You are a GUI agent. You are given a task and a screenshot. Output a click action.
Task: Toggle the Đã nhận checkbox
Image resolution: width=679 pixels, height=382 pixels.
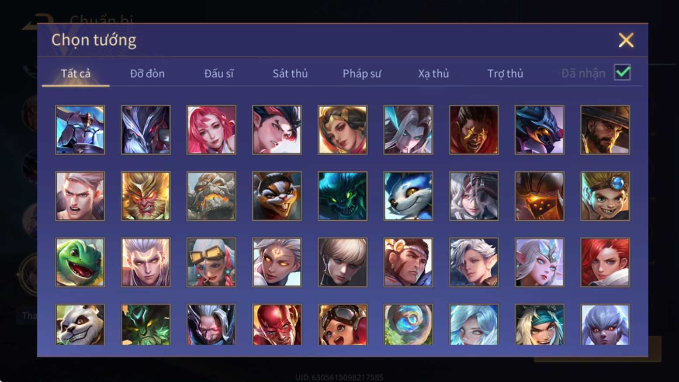(x=622, y=73)
